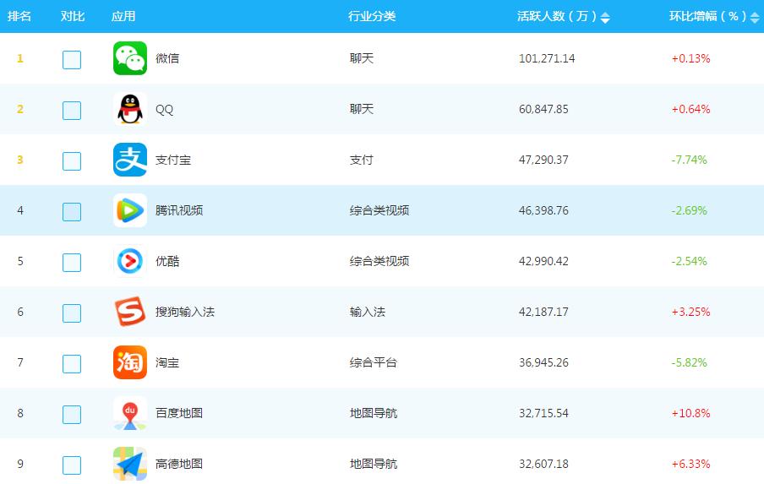Viewport: 764px width, 484px height.
Task: Select the value 36,945.26
Action: 543,362
